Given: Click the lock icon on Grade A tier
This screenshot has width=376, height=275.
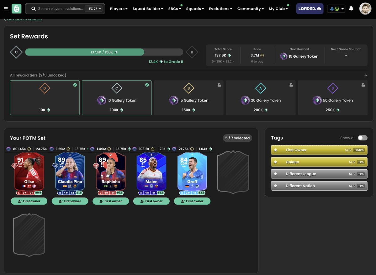Looking at the screenshot, I should [x=291, y=85].
